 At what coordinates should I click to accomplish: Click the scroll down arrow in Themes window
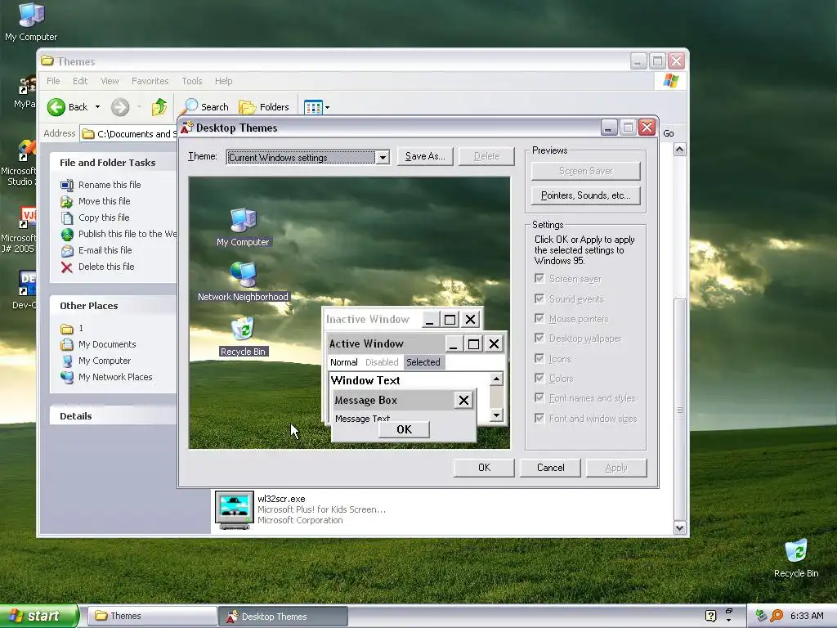point(679,528)
